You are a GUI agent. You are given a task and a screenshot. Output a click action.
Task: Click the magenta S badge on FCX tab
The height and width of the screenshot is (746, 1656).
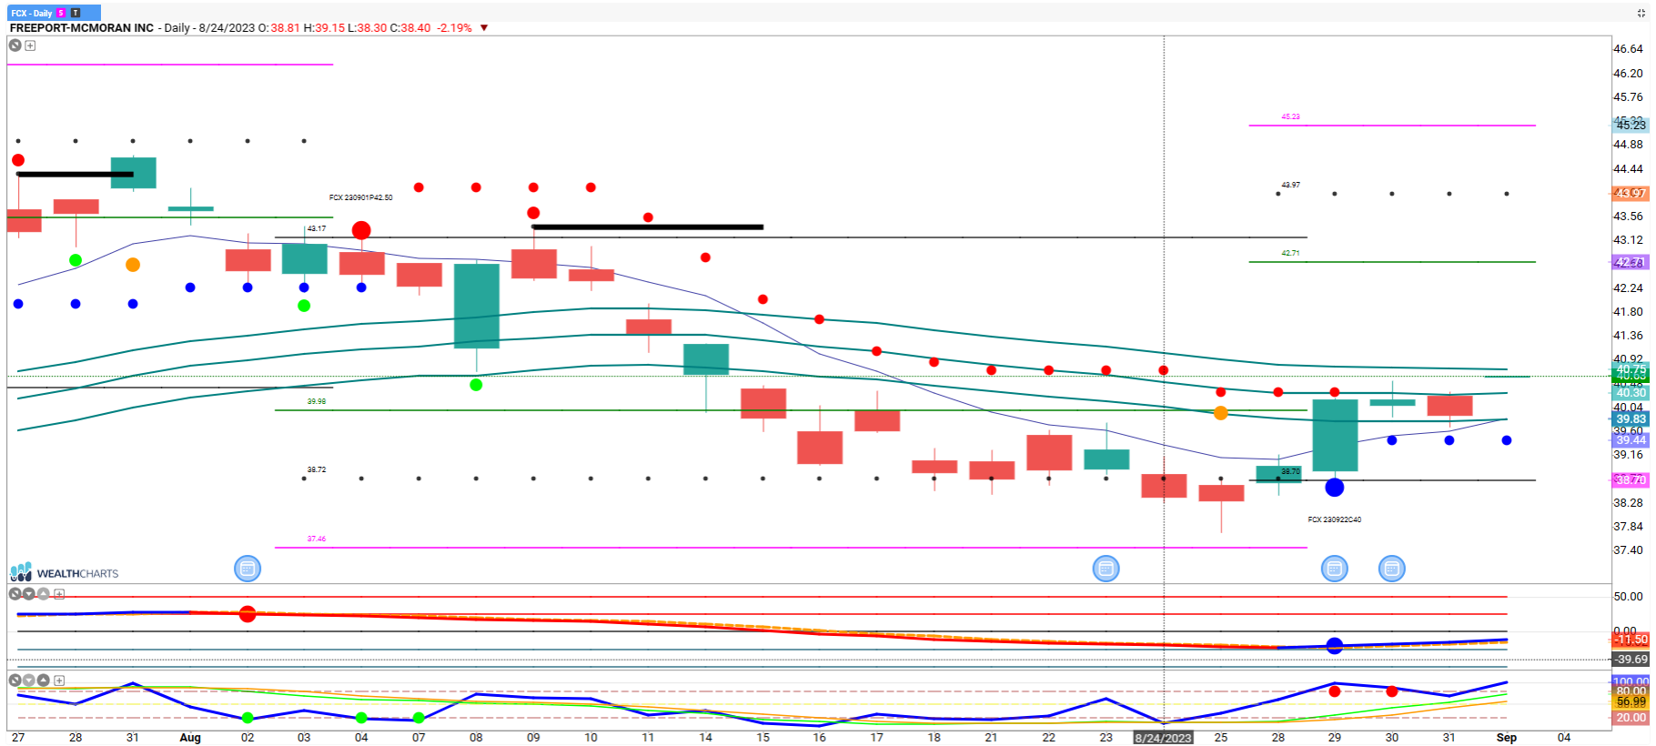pyautogui.click(x=61, y=13)
